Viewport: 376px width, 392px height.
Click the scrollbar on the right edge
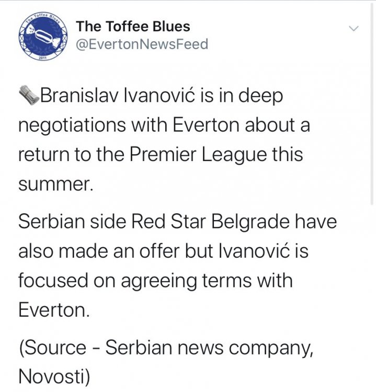click(372, 105)
